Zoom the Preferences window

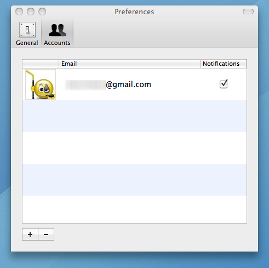(x=42, y=12)
